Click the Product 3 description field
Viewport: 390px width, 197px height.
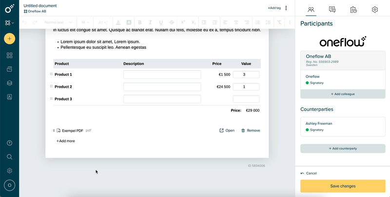(x=162, y=99)
